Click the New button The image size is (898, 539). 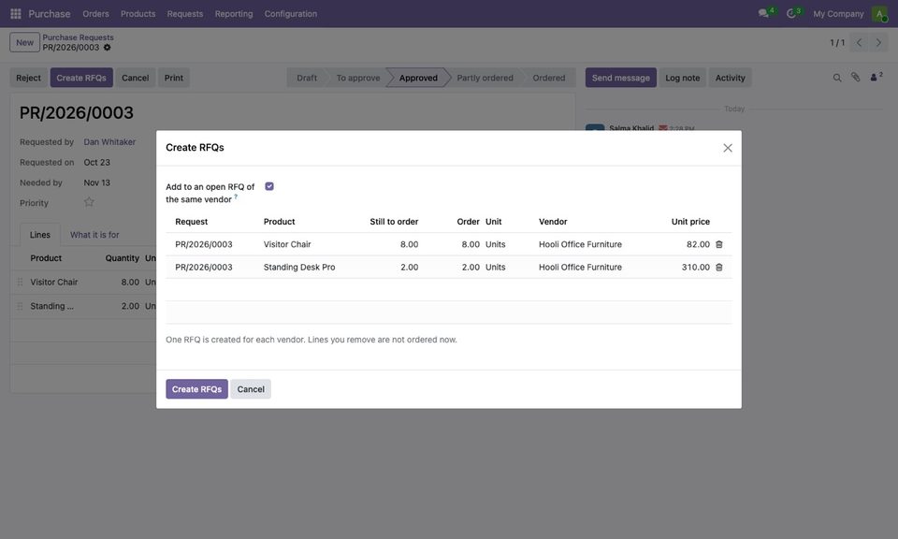point(24,42)
